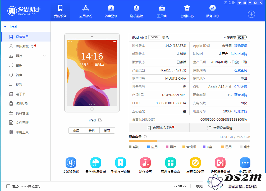Screen dimensions: 266x191
Task: Click the 系统 legend color swatch
Action: [130, 147]
